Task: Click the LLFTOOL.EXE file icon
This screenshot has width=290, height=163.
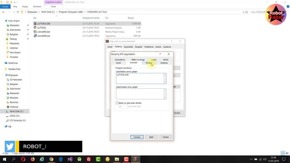Action: [35, 24]
